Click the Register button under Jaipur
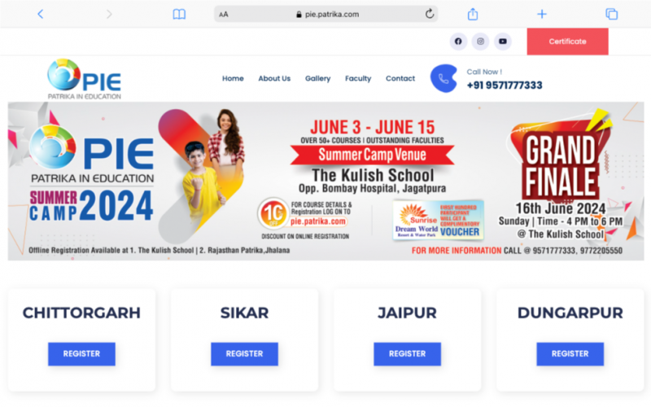 point(408,354)
